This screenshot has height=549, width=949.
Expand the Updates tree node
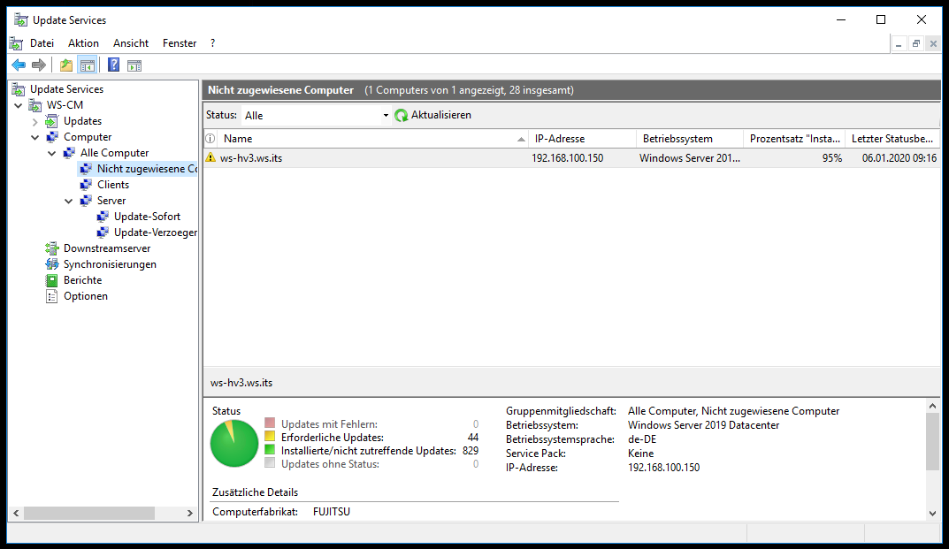35,122
